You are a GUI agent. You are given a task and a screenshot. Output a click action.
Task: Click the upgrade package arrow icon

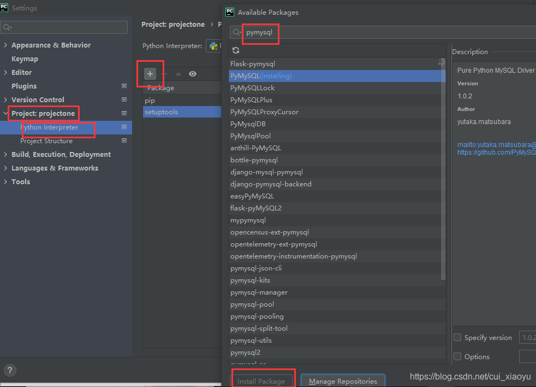[x=178, y=74]
